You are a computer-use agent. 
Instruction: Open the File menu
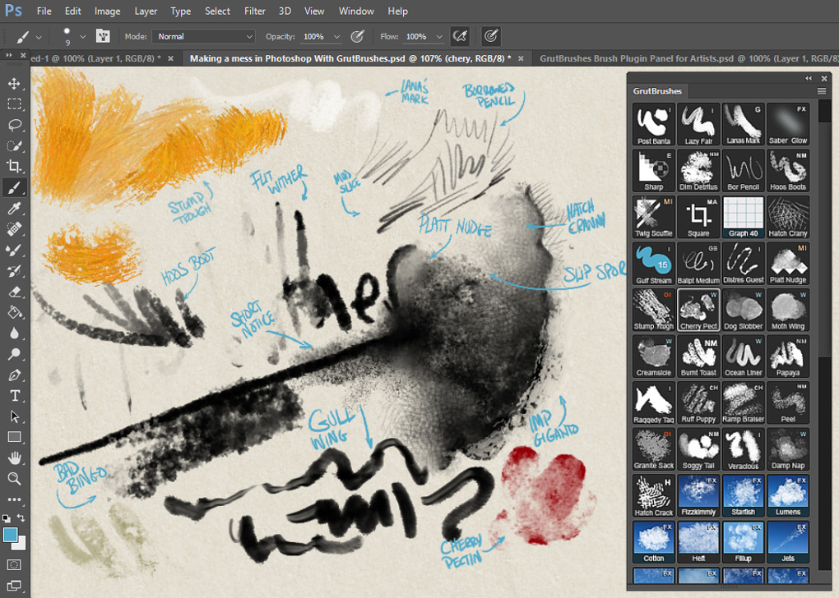[44, 11]
